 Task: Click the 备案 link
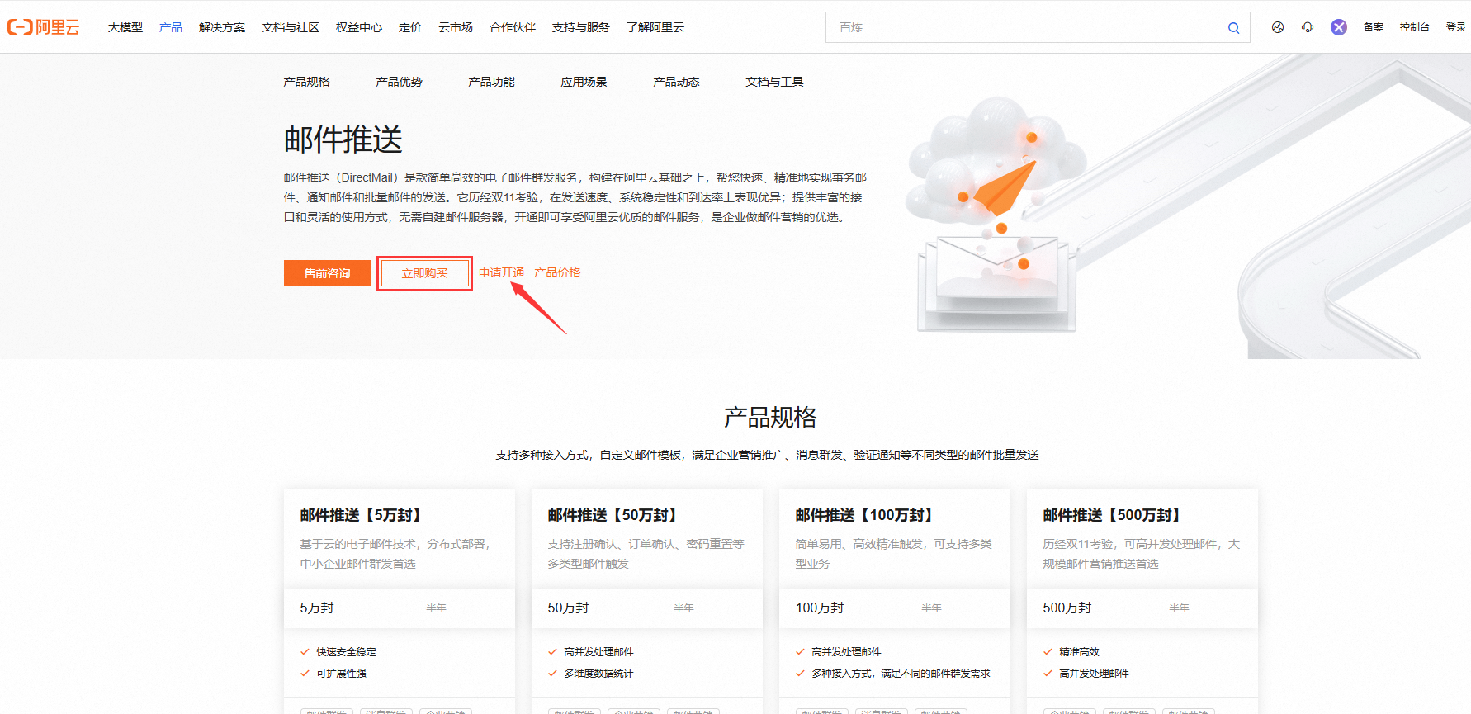tap(1374, 27)
